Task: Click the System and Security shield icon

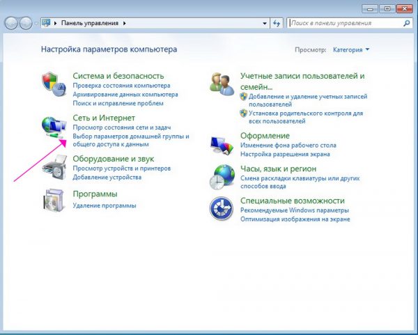Action: coord(54,84)
